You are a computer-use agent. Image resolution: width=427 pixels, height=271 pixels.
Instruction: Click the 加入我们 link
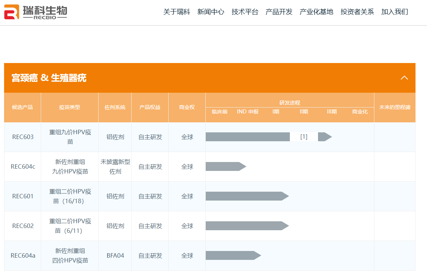[394, 12]
